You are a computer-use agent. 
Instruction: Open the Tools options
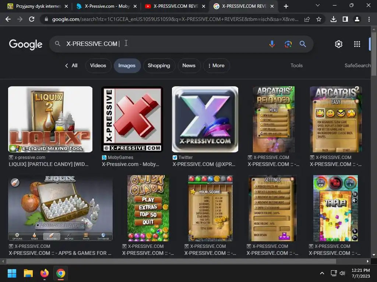coord(296,65)
